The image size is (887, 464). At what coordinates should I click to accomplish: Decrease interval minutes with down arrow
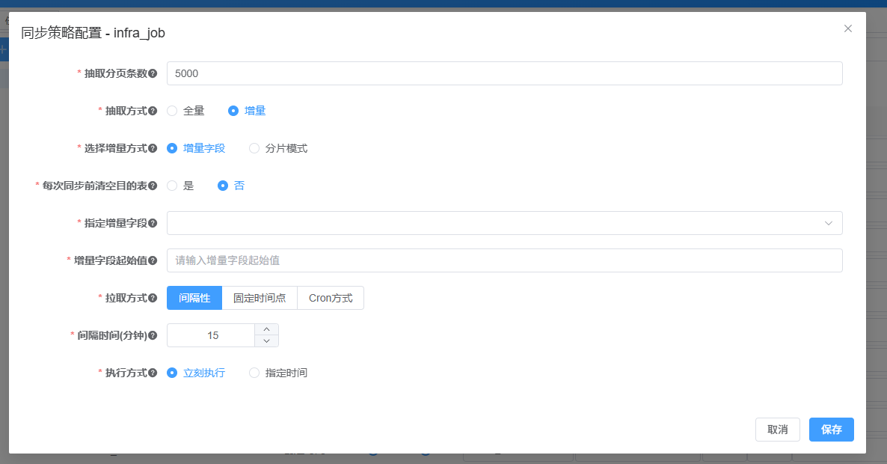point(266,341)
